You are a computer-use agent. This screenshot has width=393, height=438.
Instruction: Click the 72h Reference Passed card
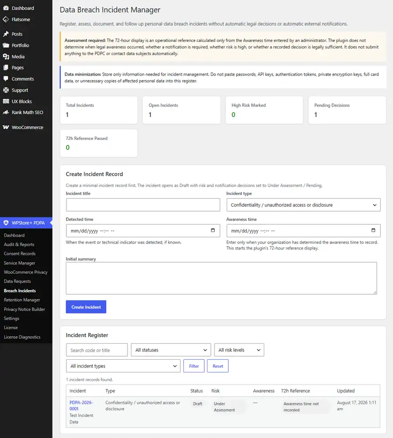[99, 143]
